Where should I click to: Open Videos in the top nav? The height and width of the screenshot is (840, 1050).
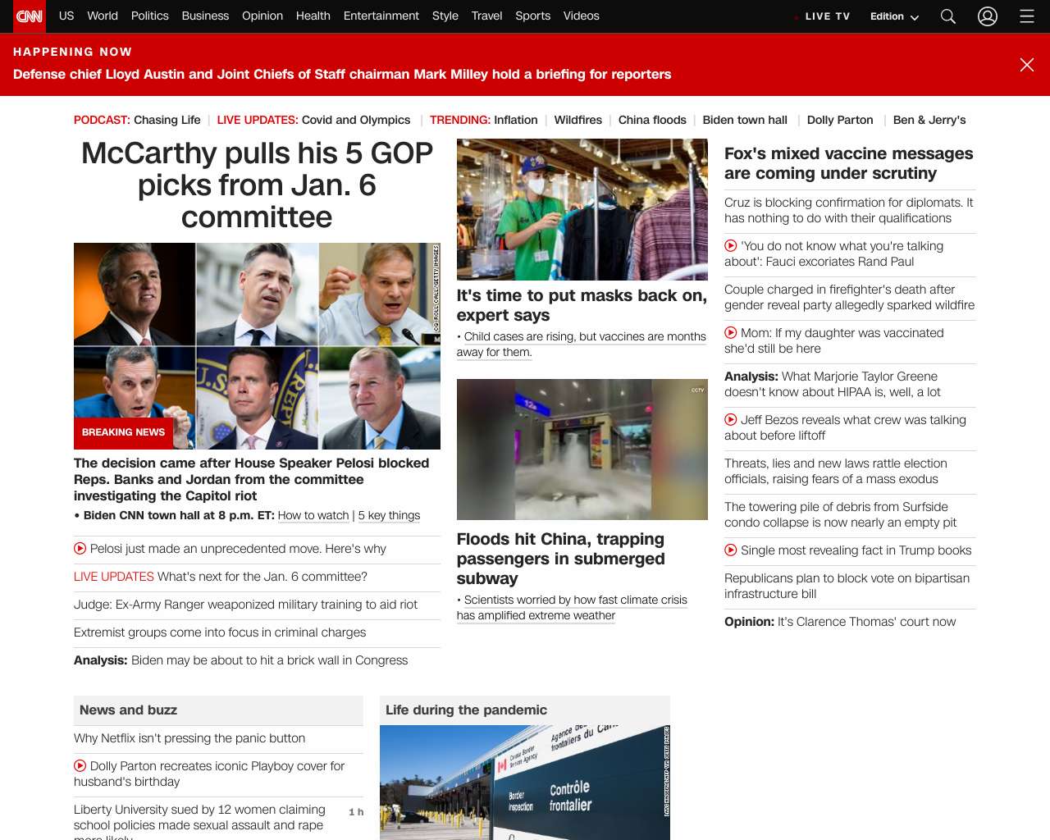(582, 16)
